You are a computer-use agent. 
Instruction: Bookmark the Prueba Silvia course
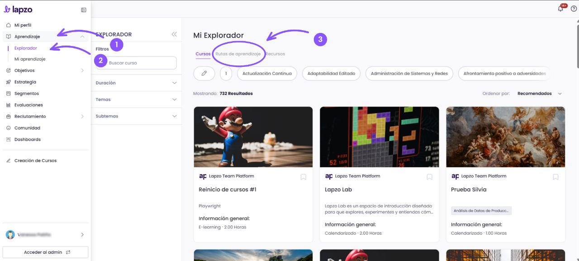[x=555, y=177]
